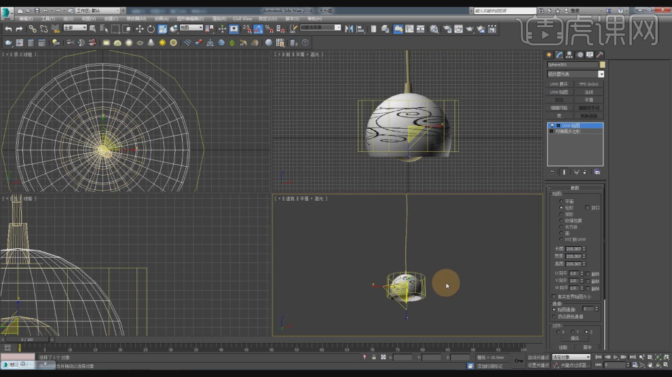Select the Move tool

click(139, 28)
